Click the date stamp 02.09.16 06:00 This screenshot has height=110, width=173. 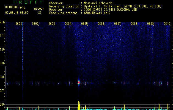[17, 13]
